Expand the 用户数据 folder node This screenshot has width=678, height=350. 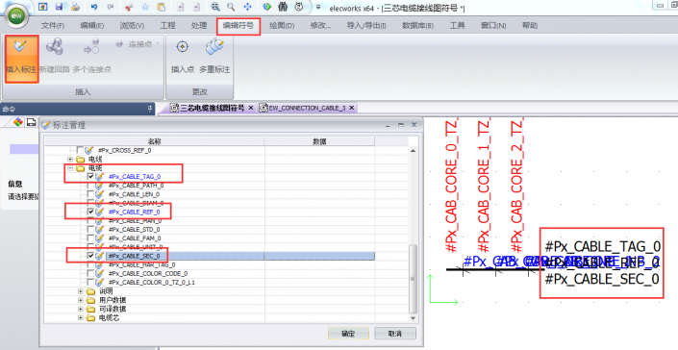(x=81, y=300)
